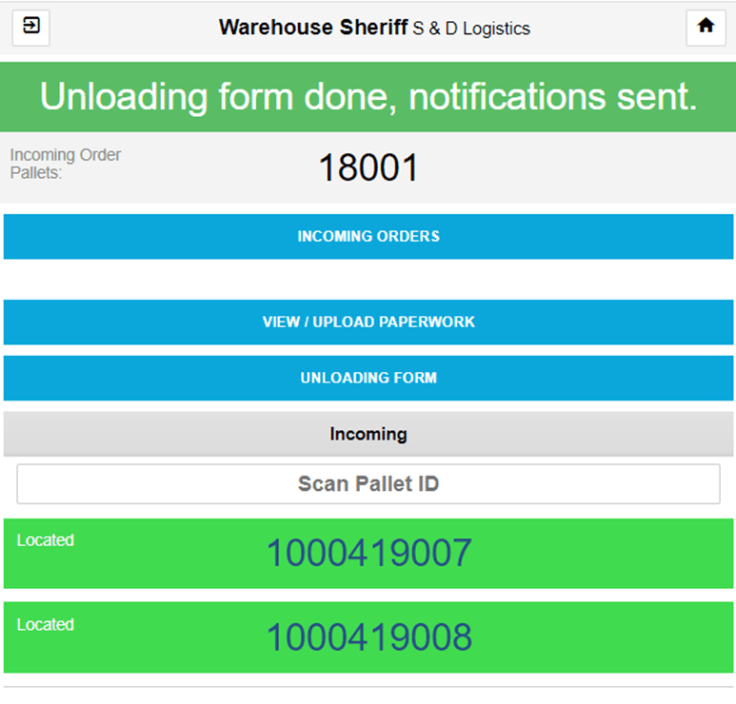Dismiss the green 'Unloading form done' banner
This screenshot has width=736, height=704.
[368, 97]
